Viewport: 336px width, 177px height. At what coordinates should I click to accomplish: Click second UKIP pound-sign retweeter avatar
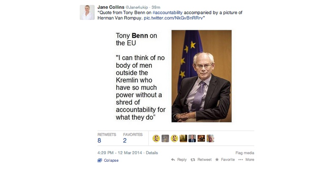[x=174, y=138]
